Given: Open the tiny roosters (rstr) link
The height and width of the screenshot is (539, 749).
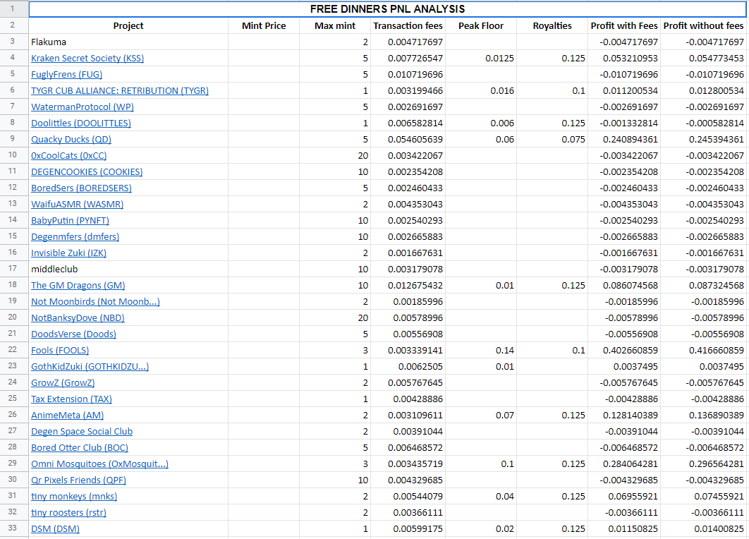Looking at the screenshot, I should [x=69, y=513].
